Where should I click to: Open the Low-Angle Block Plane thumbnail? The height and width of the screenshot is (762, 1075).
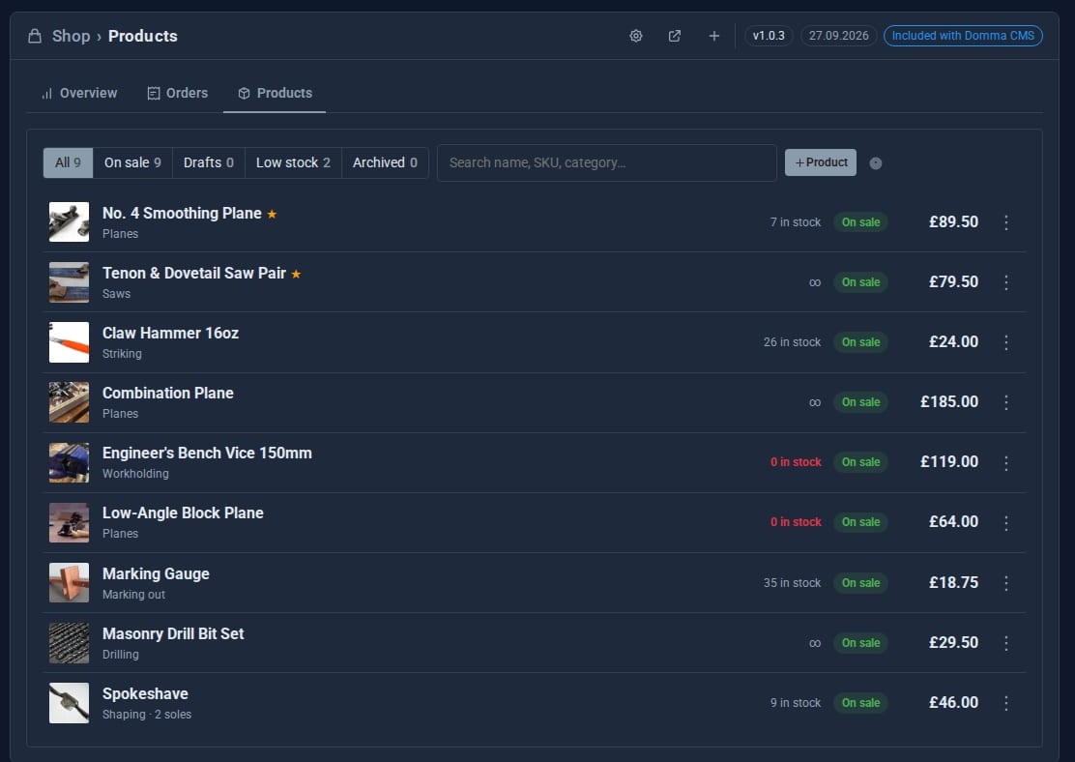tap(70, 522)
